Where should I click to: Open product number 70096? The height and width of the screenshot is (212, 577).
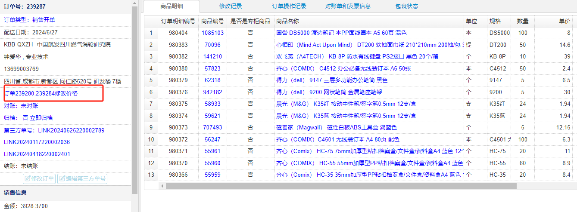(x=212, y=45)
